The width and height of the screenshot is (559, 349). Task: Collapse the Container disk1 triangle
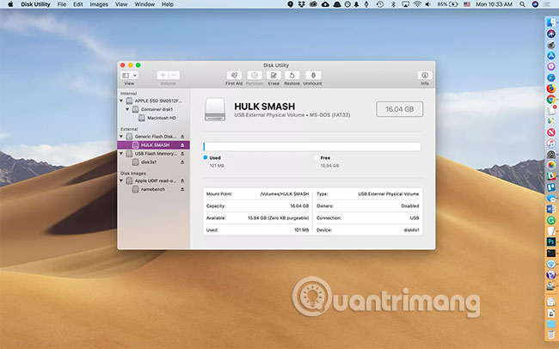pos(128,109)
